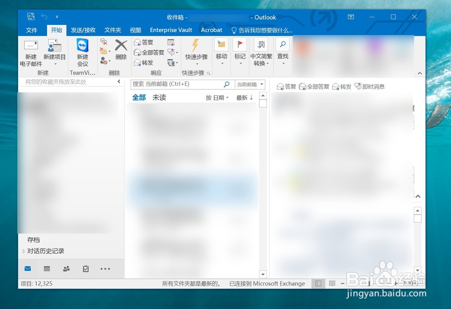Click the Junk block-sender icon
Viewport: 451px width, 309px height.
tap(104, 61)
